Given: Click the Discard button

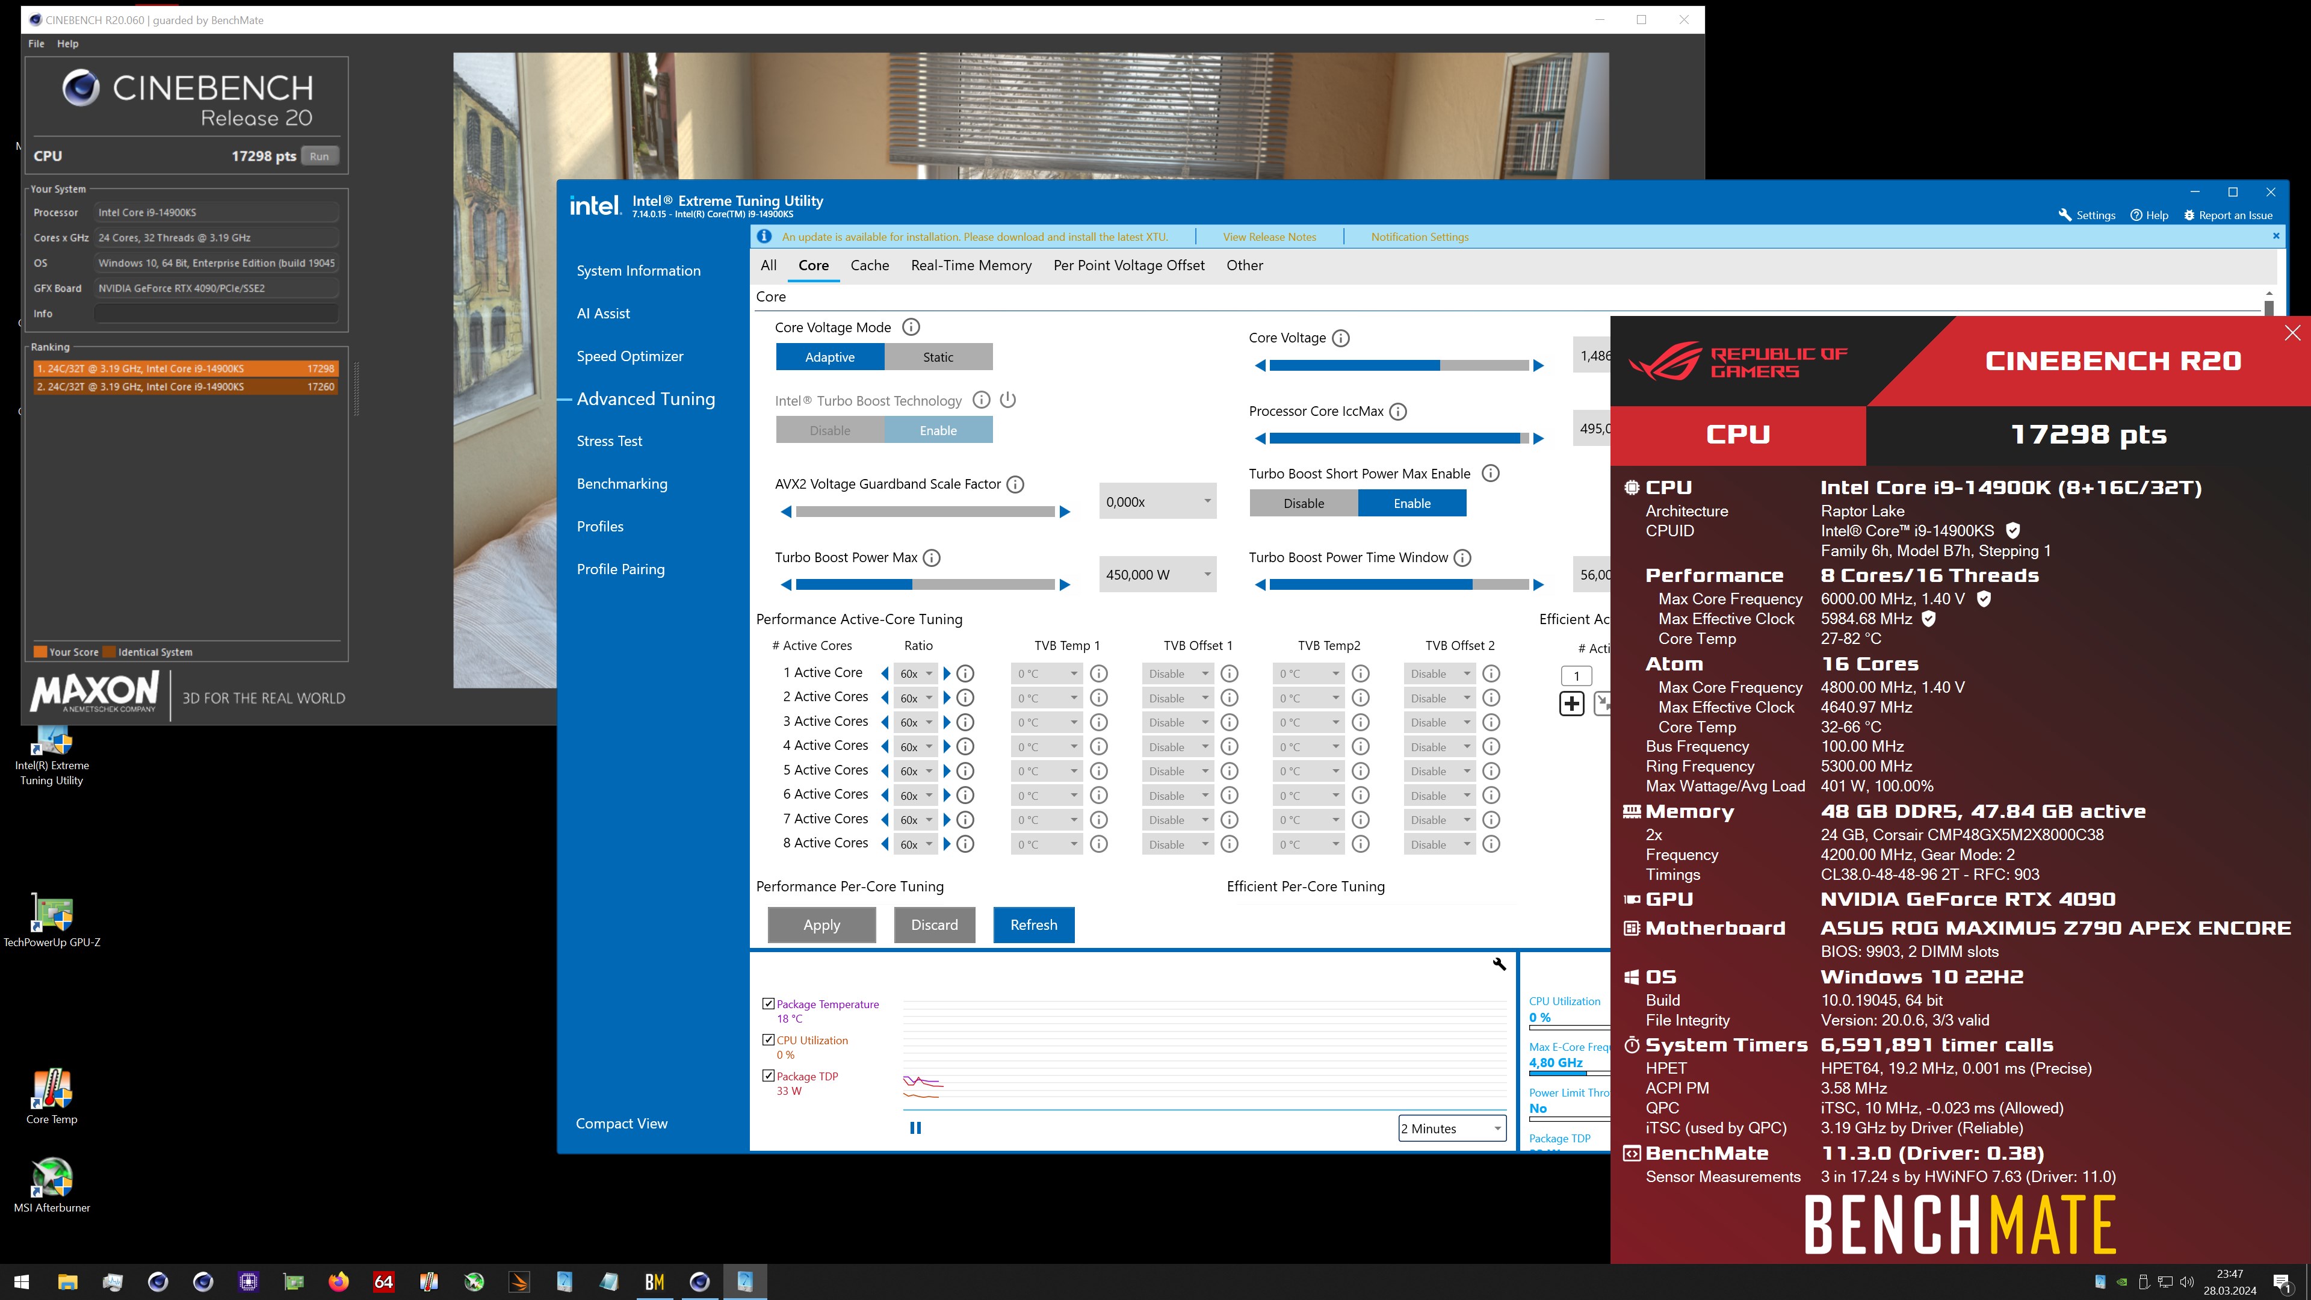Looking at the screenshot, I should [935, 925].
